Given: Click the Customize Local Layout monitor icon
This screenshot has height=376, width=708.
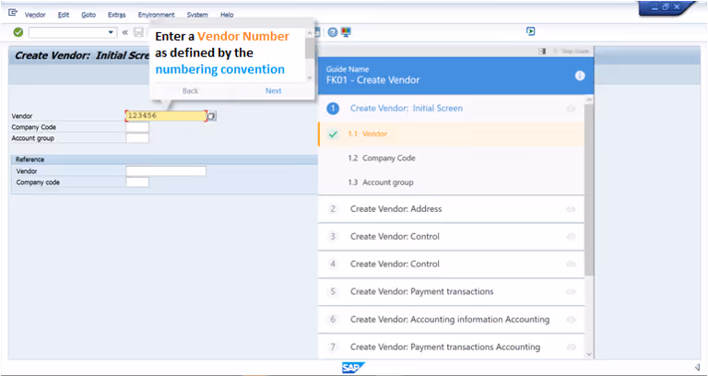Looking at the screenshot, I should point(346,32).
